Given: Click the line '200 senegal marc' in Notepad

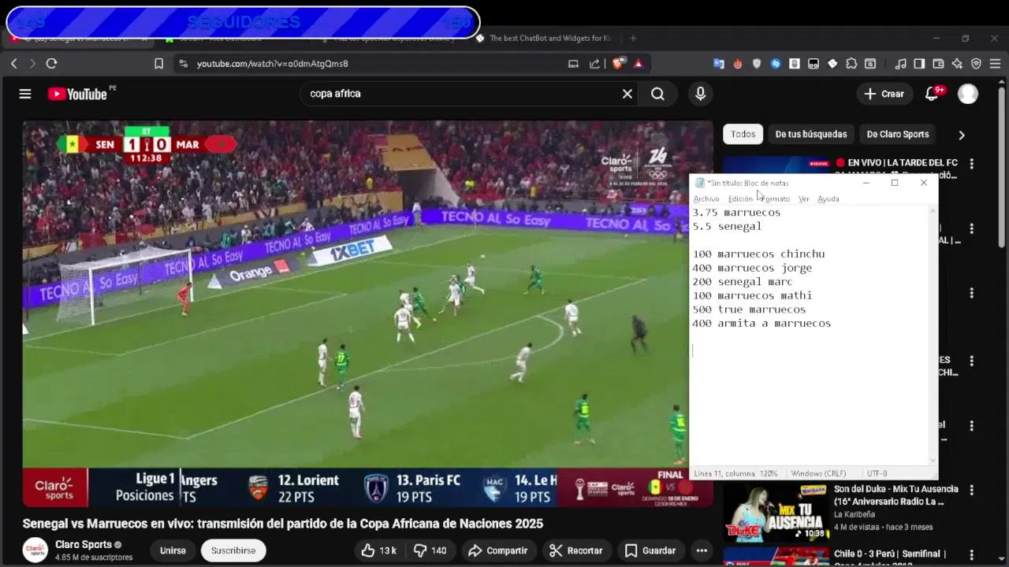Looking at the screenshot, I should pos(742,281).
